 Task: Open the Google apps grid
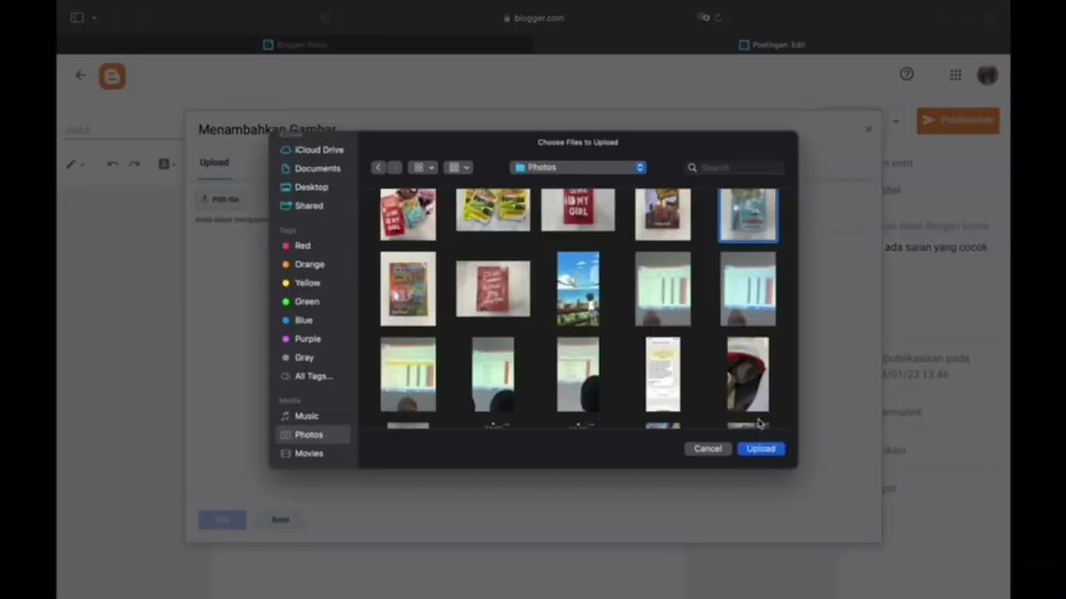click(x=955, y=75)
